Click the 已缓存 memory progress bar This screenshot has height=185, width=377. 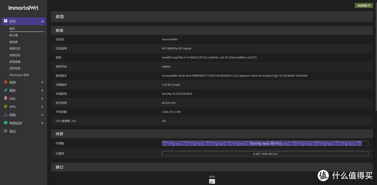click(265, 154)
